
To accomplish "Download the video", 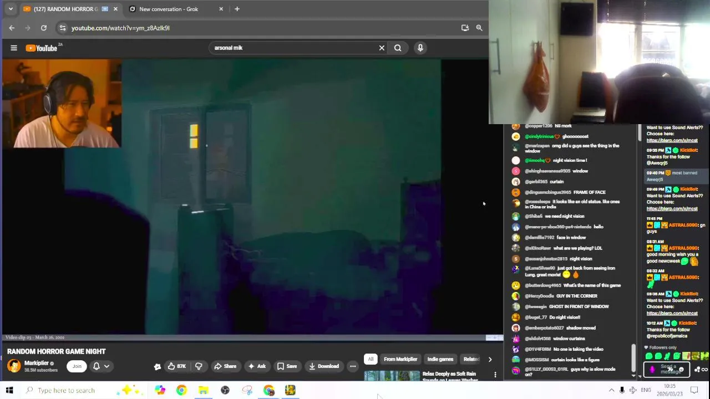I will pyautogui.click(x=324, y=366).
